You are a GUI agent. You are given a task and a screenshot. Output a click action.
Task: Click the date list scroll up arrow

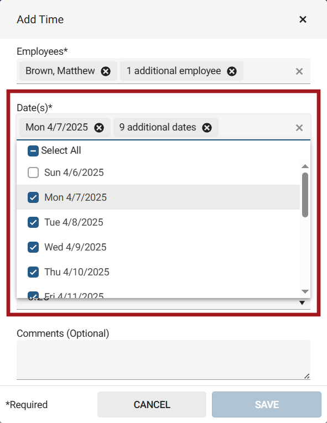[x=305, y=166]
